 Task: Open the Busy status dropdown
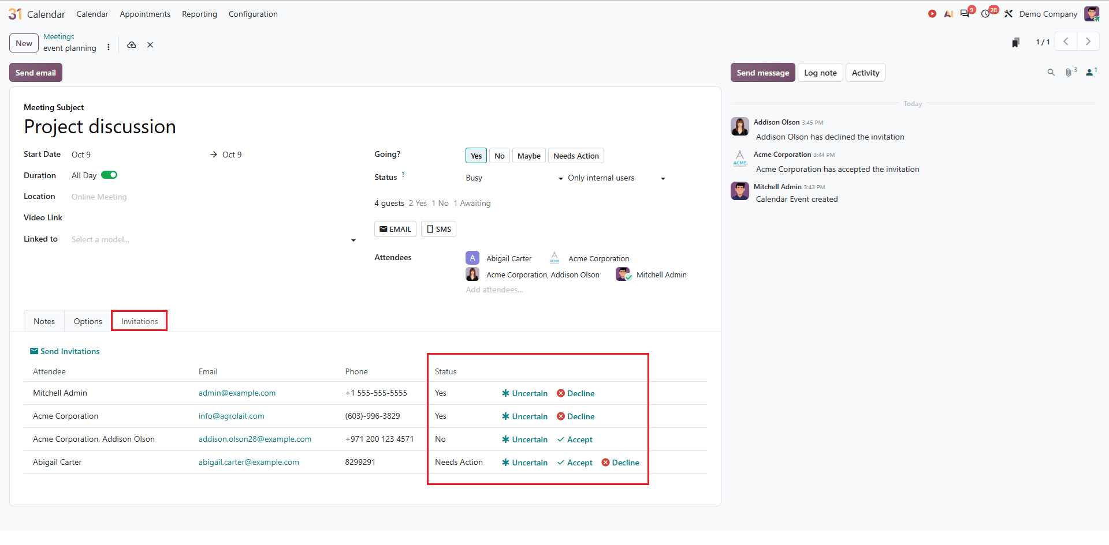click(x=515, y=178)
